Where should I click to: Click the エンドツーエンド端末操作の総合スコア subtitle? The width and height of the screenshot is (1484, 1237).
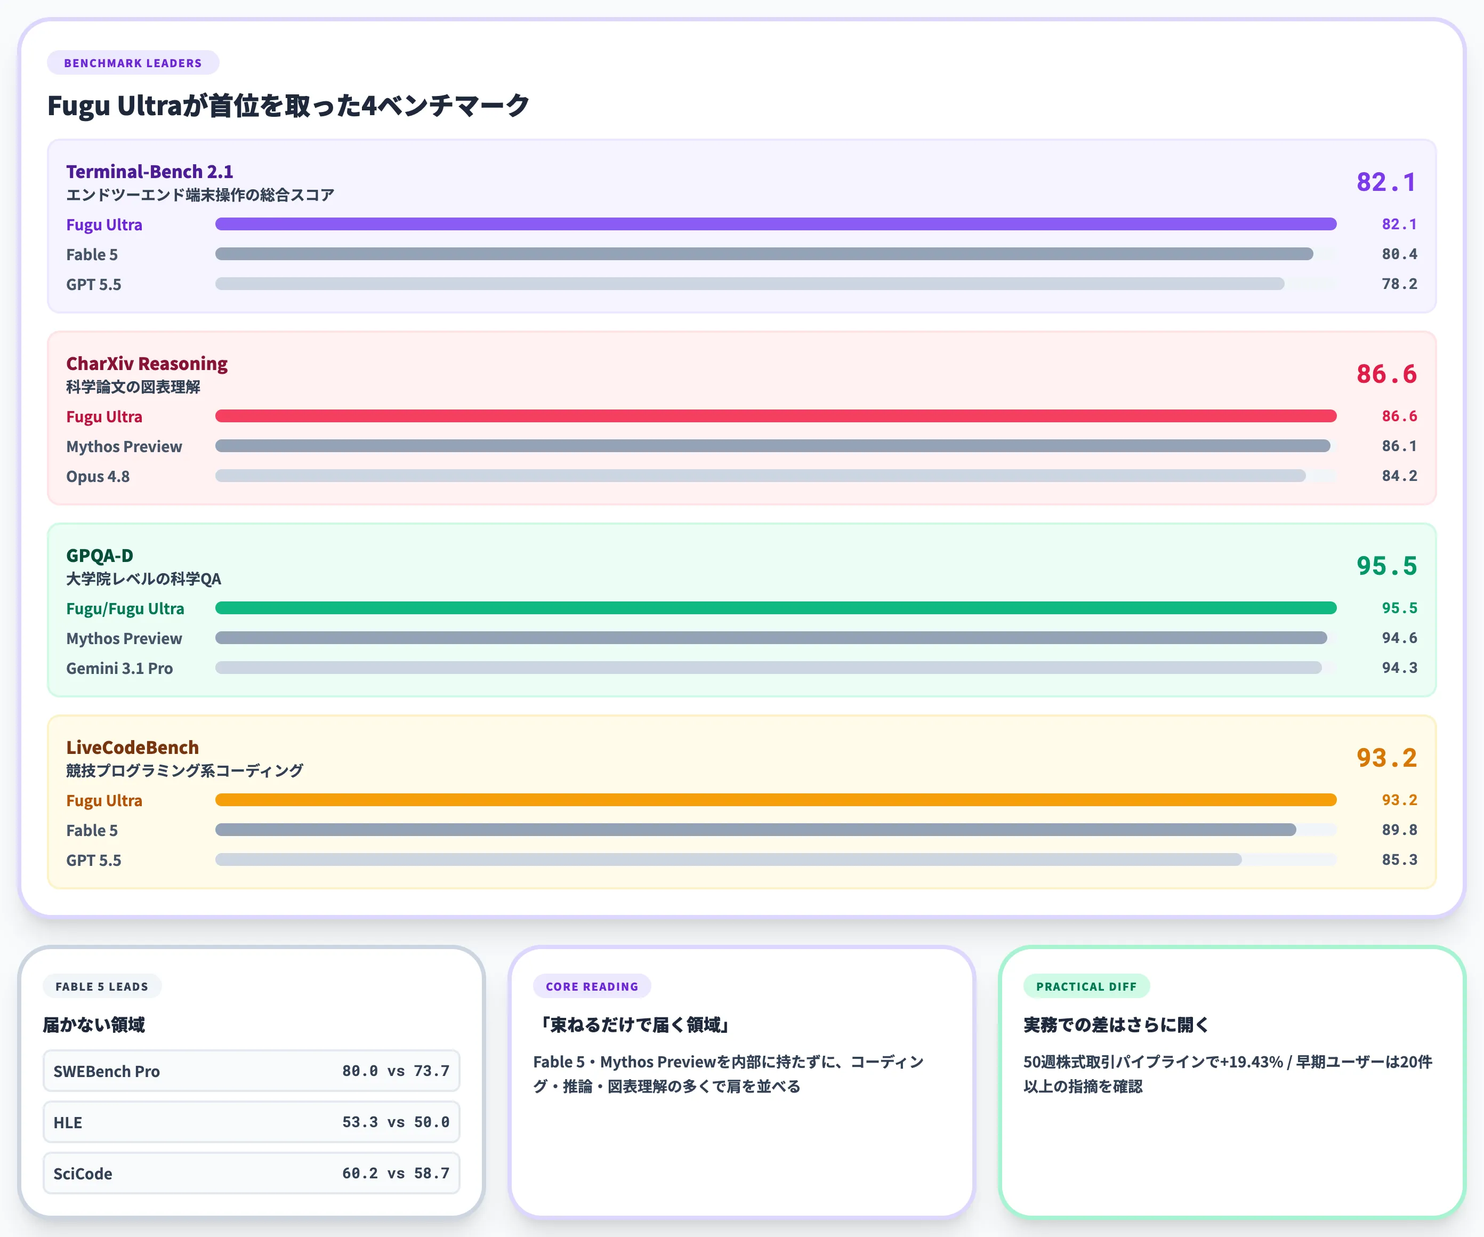200,195
